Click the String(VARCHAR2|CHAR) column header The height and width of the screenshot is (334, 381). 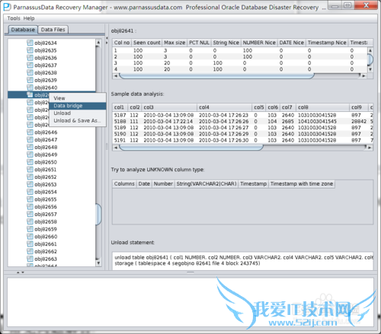[x=207, y=184]
